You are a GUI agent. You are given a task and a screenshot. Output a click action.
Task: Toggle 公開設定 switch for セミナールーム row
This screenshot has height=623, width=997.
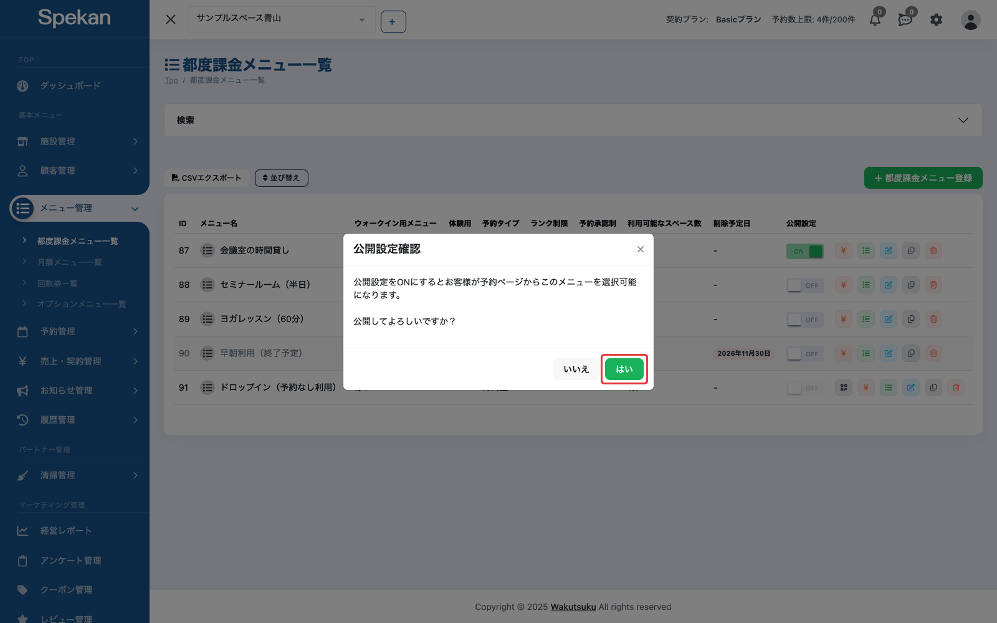point(804,285)
